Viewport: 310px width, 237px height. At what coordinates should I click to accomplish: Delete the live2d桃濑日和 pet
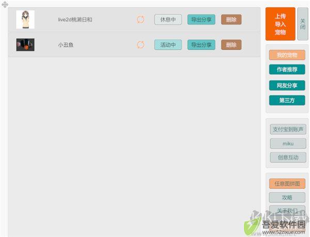[x=231, y=20]
